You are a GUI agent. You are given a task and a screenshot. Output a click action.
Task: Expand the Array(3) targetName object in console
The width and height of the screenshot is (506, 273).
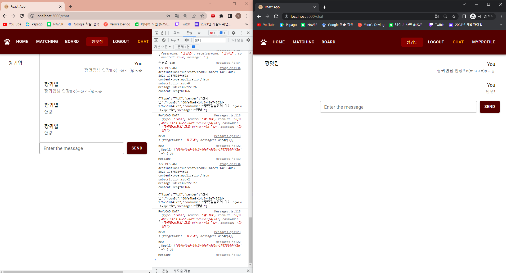click(160, 140)
